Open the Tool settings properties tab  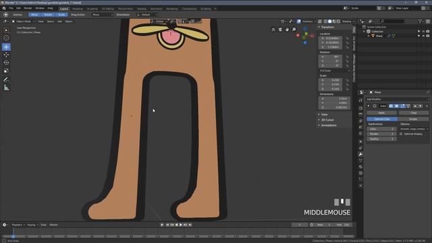coord(360,101)
